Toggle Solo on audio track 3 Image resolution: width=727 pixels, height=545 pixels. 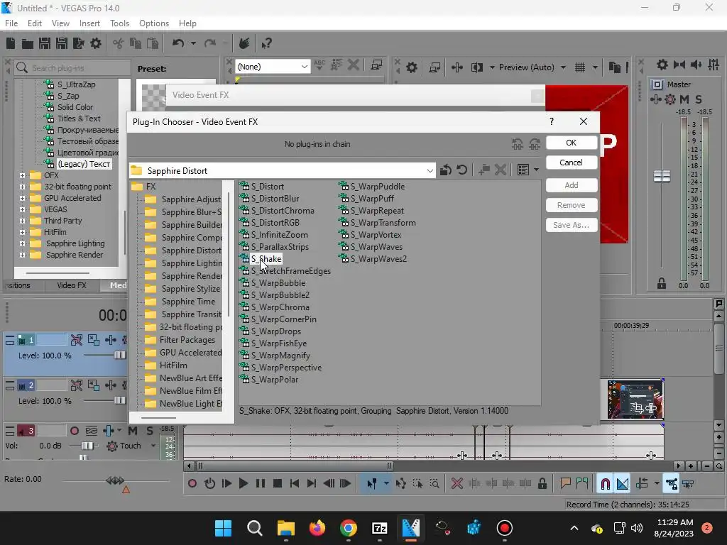(x=149, y=431)
